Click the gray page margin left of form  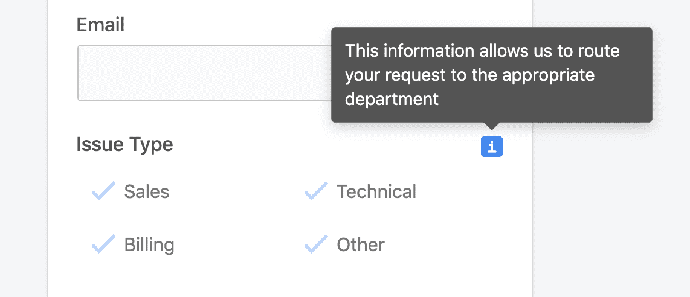(x=24, y=148)
